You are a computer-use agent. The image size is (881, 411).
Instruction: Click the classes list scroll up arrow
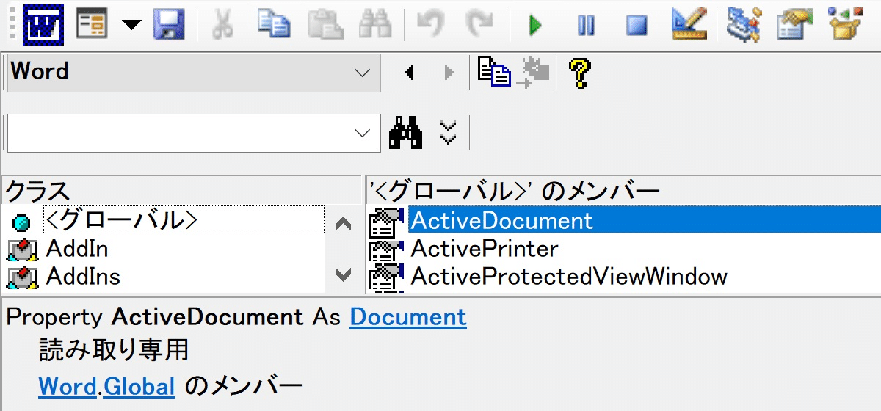[343, 224]
